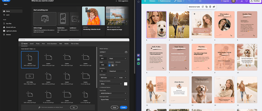Show next suggestion article arrow
Screen dimensions: 262x111
coord(126,21)
